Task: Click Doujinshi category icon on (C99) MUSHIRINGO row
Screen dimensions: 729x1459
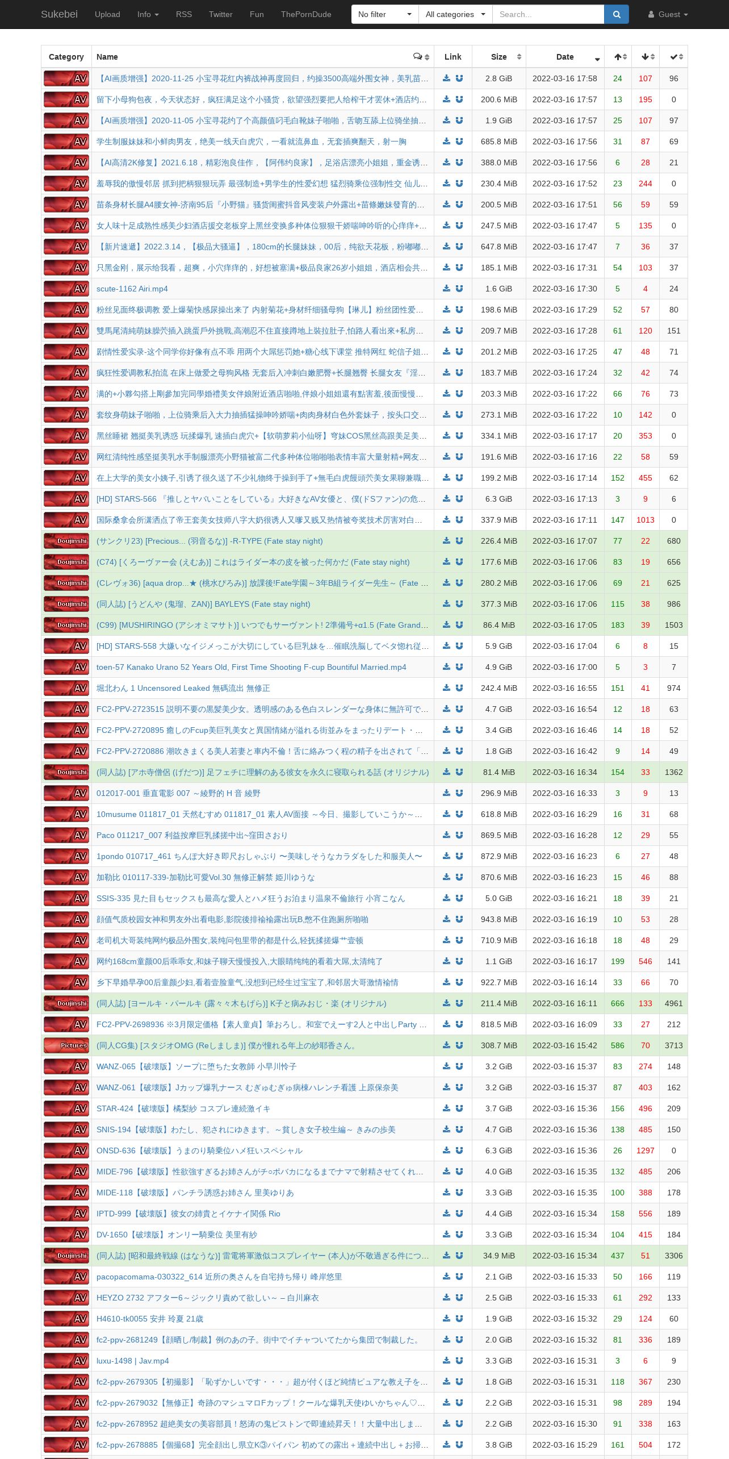Action: (66, 625)
